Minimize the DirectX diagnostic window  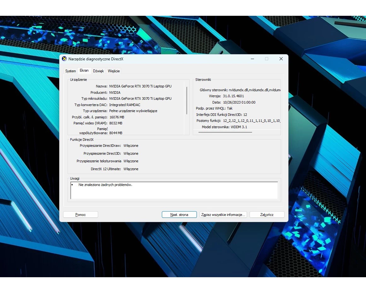coord(252,59)
